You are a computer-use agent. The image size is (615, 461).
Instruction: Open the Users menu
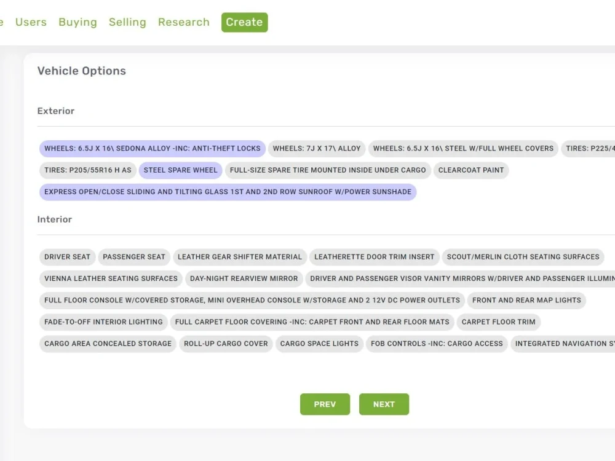click(x=31, y=22)
